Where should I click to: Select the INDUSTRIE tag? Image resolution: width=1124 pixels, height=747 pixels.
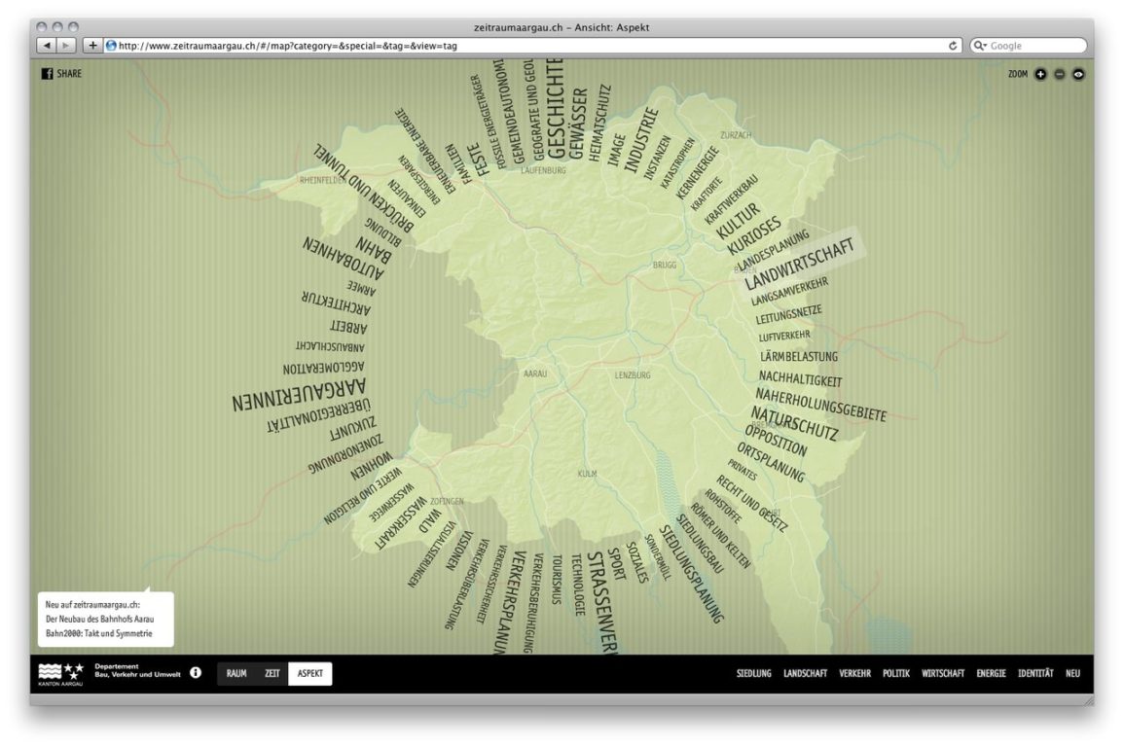pos(641,140)
